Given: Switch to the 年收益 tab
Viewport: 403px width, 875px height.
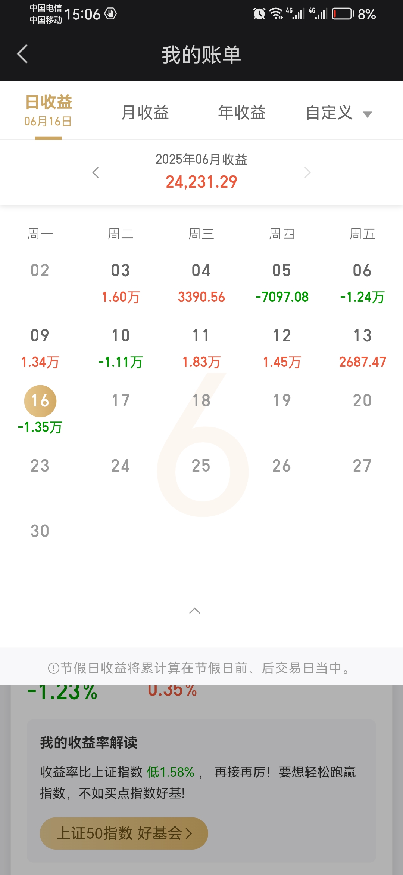Looking at the screenshot, I should tap(242, 112).
